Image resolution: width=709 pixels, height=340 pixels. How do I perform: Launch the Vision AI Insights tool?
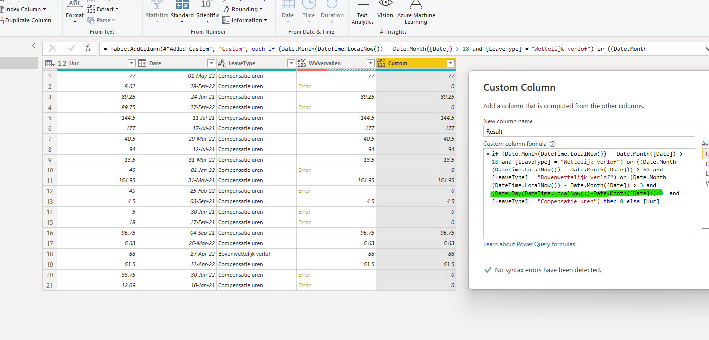click(385, 9)
